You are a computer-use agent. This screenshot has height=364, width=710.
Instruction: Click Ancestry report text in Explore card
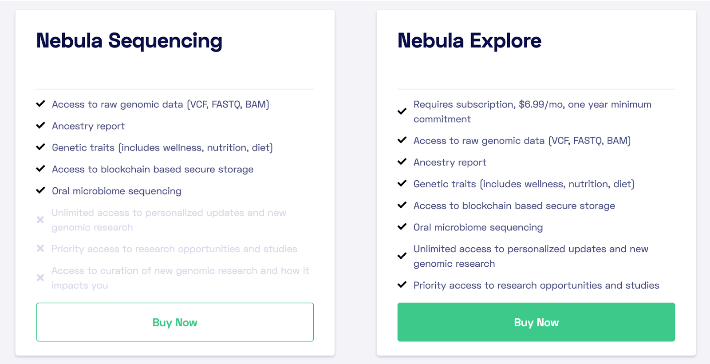click(x=450, y=162)
